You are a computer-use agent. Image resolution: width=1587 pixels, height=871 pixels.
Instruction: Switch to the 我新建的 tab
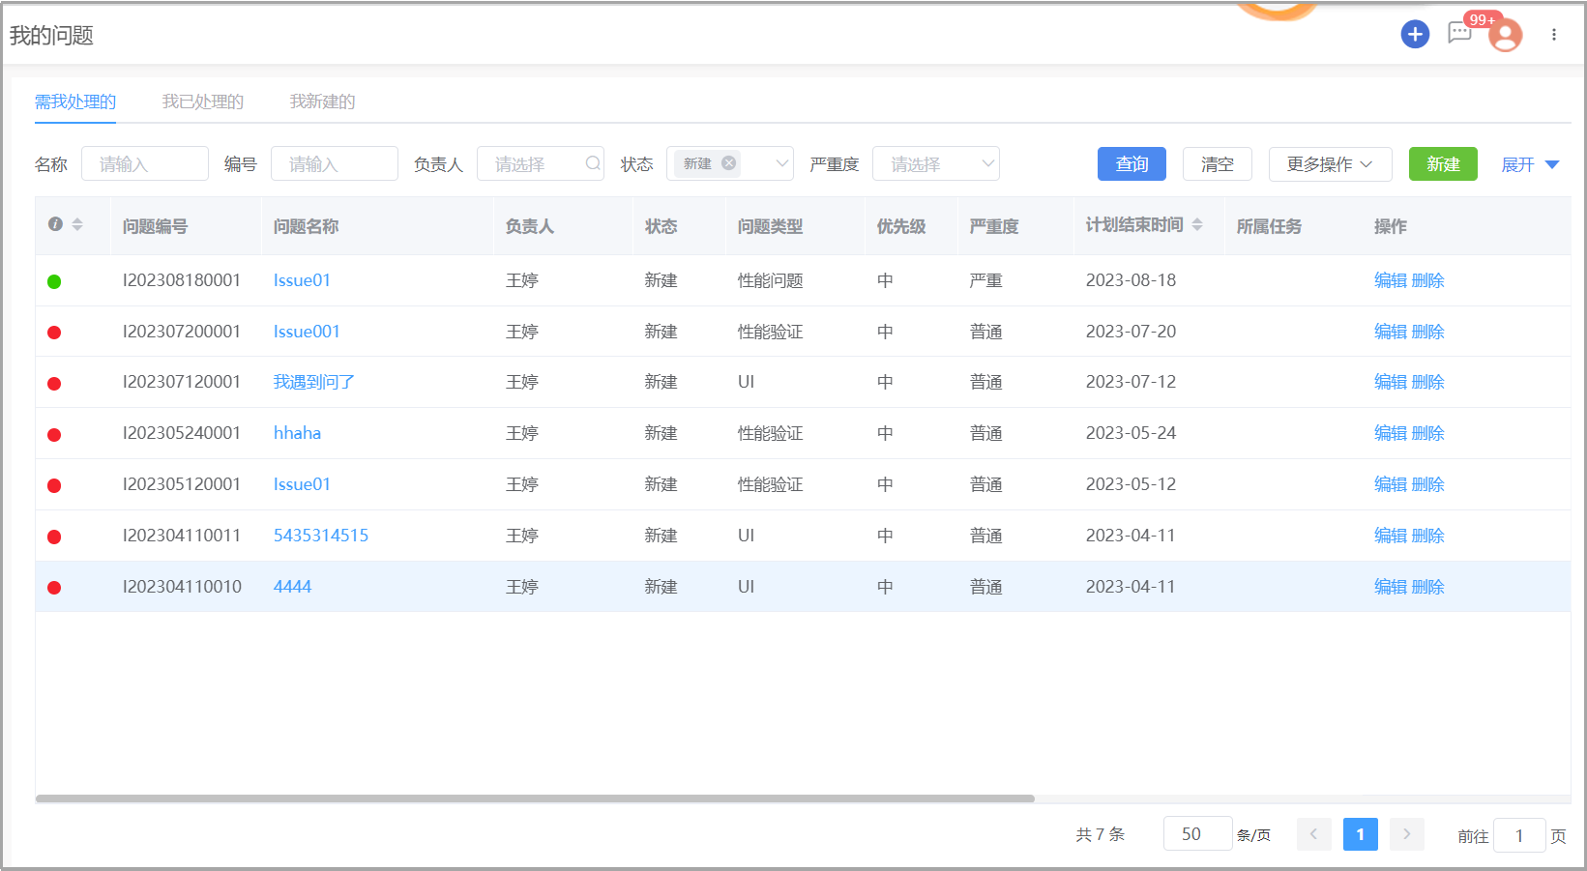click(322, 102)
